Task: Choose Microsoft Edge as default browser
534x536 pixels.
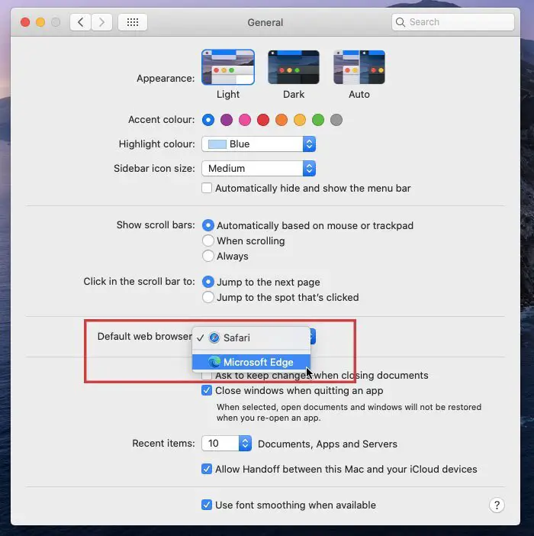Action: 251,362
